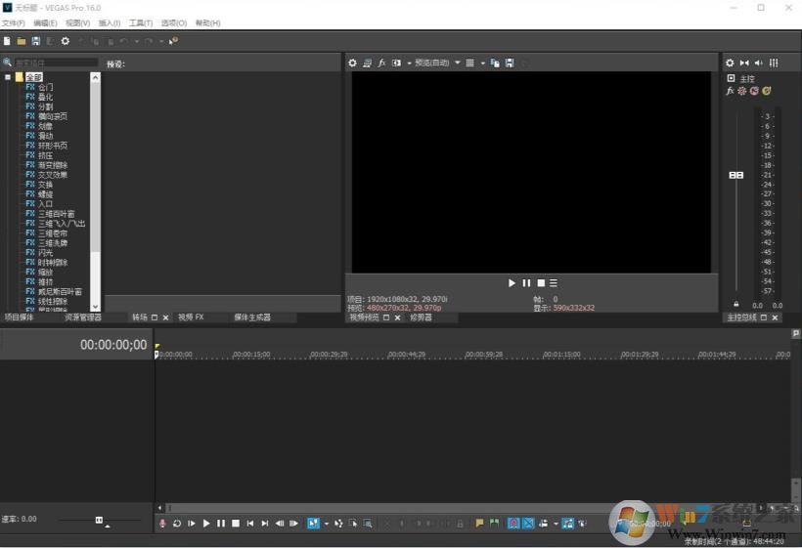Open the 文件(F) menu

[13, 22]
